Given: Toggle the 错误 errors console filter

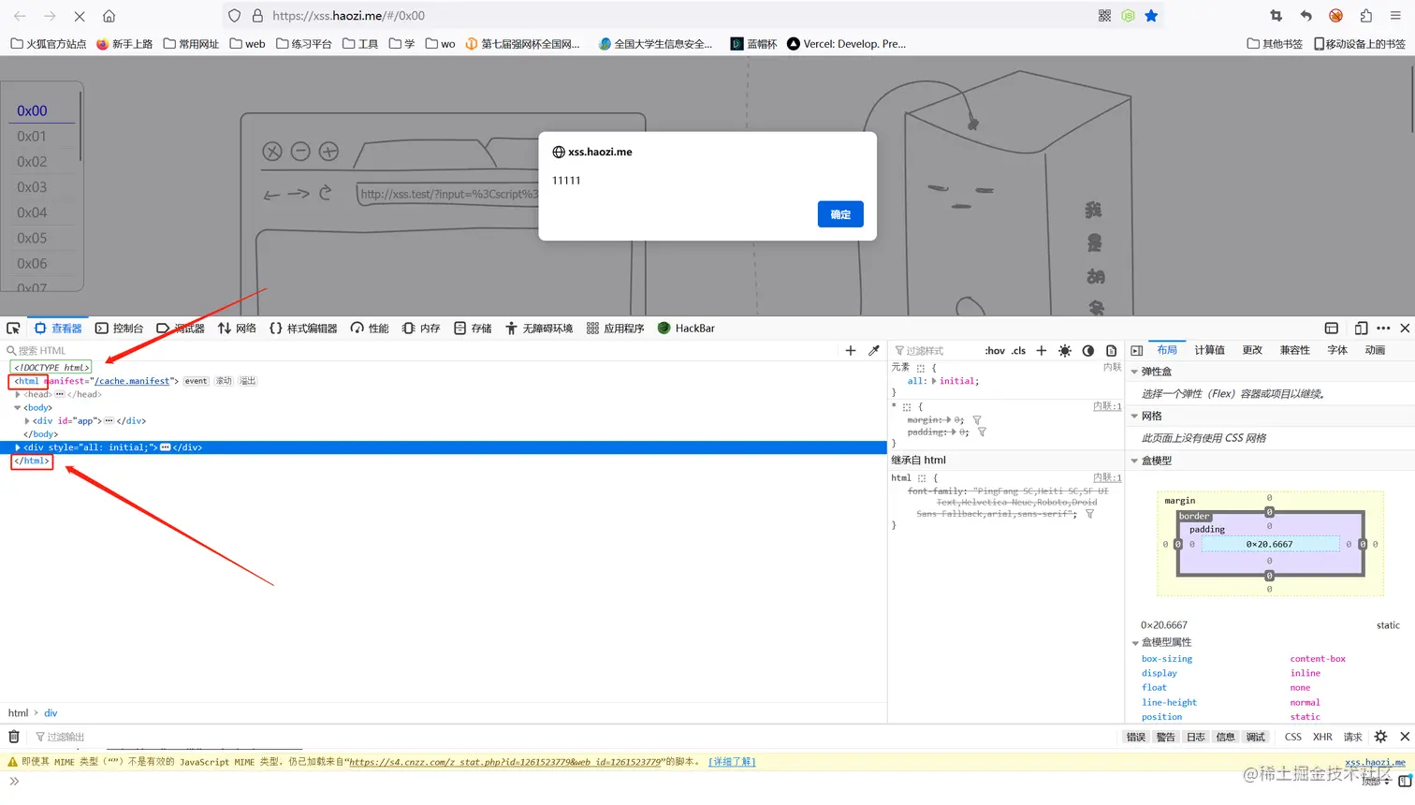Looking at the screenshot, I should click(x=1136, y=737).
